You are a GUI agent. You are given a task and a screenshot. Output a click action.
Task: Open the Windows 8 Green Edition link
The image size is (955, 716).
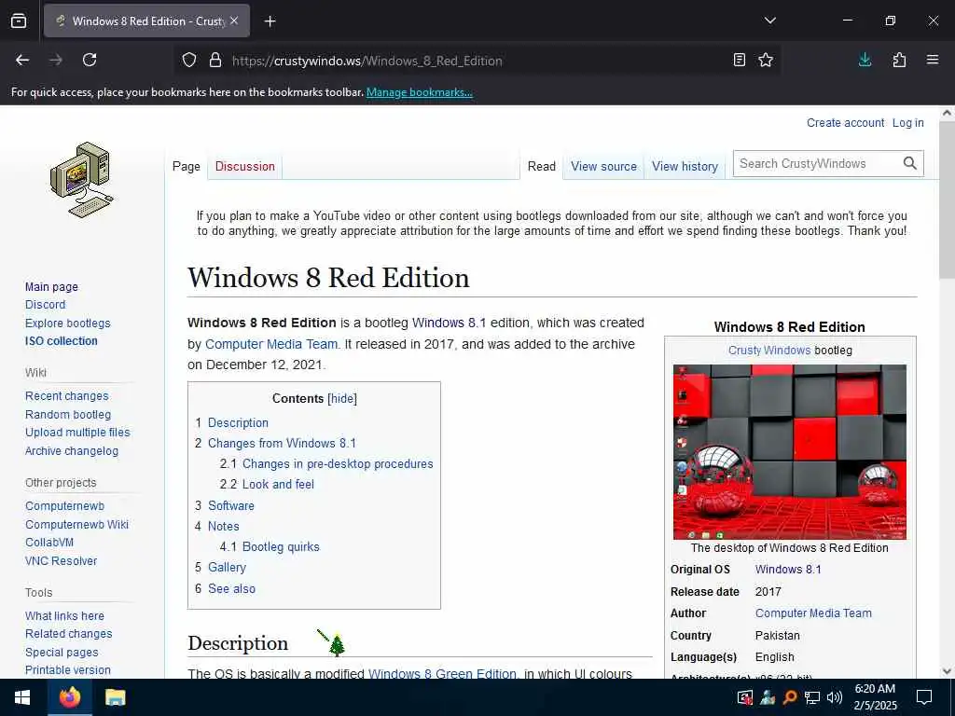(442, 674)
